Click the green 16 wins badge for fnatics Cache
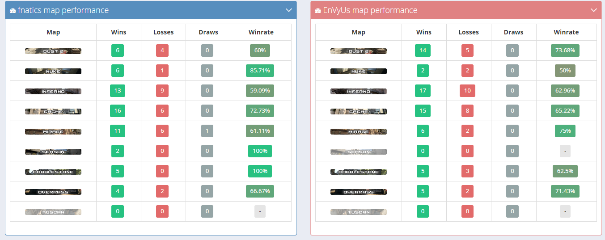This screenshot has height=240, width=605. point(118,111)
